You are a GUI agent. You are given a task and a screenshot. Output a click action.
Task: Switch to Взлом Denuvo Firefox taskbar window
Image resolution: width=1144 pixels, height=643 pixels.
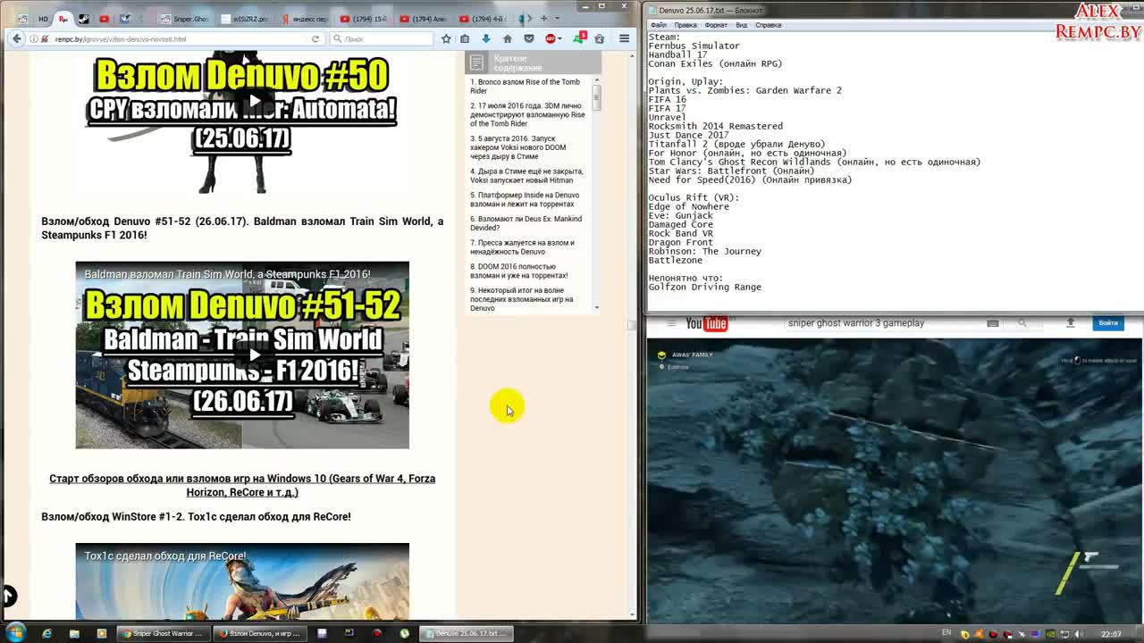pos(259,633)
